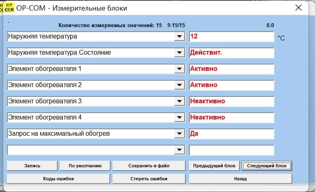This screenshot has width=315, height=192.
Task: Open the empty last parameter dropdown arrow
Action: pos(179,150)
